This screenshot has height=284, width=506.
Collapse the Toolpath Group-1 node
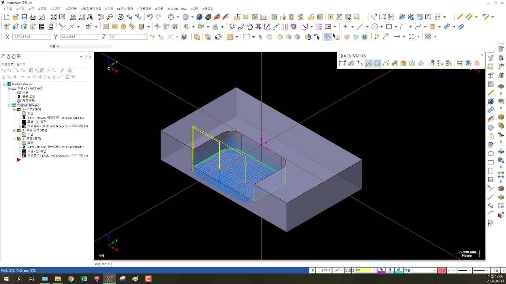[x=9, y=105]
